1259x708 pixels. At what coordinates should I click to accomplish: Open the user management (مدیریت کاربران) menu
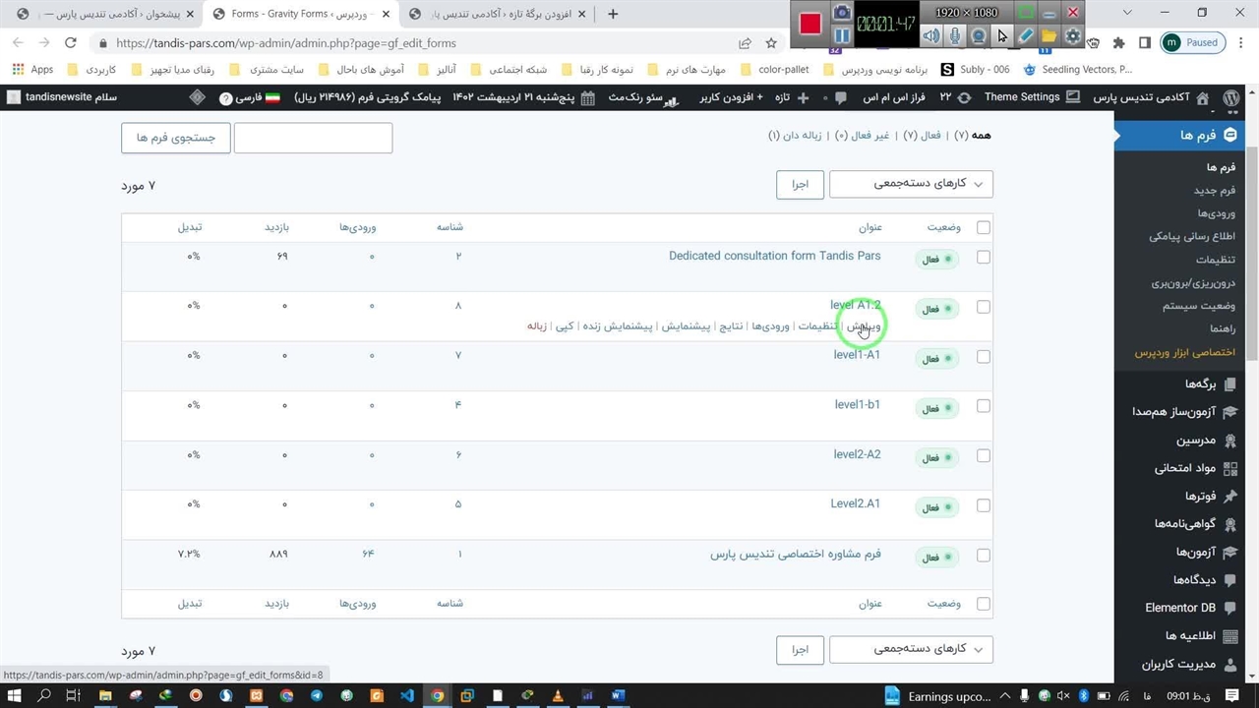point(1178,664)
